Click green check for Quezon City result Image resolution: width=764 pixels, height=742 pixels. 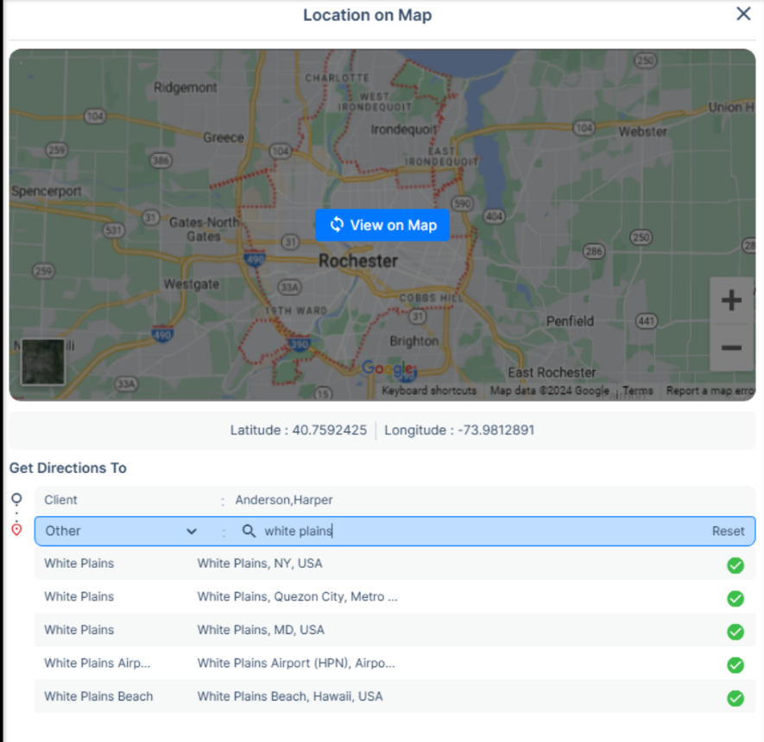tap(736, 599)
